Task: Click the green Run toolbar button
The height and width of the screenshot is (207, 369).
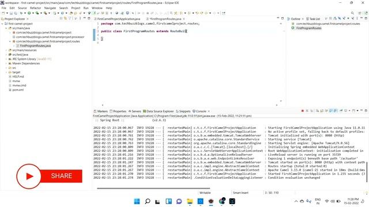Action: (29, 13)
